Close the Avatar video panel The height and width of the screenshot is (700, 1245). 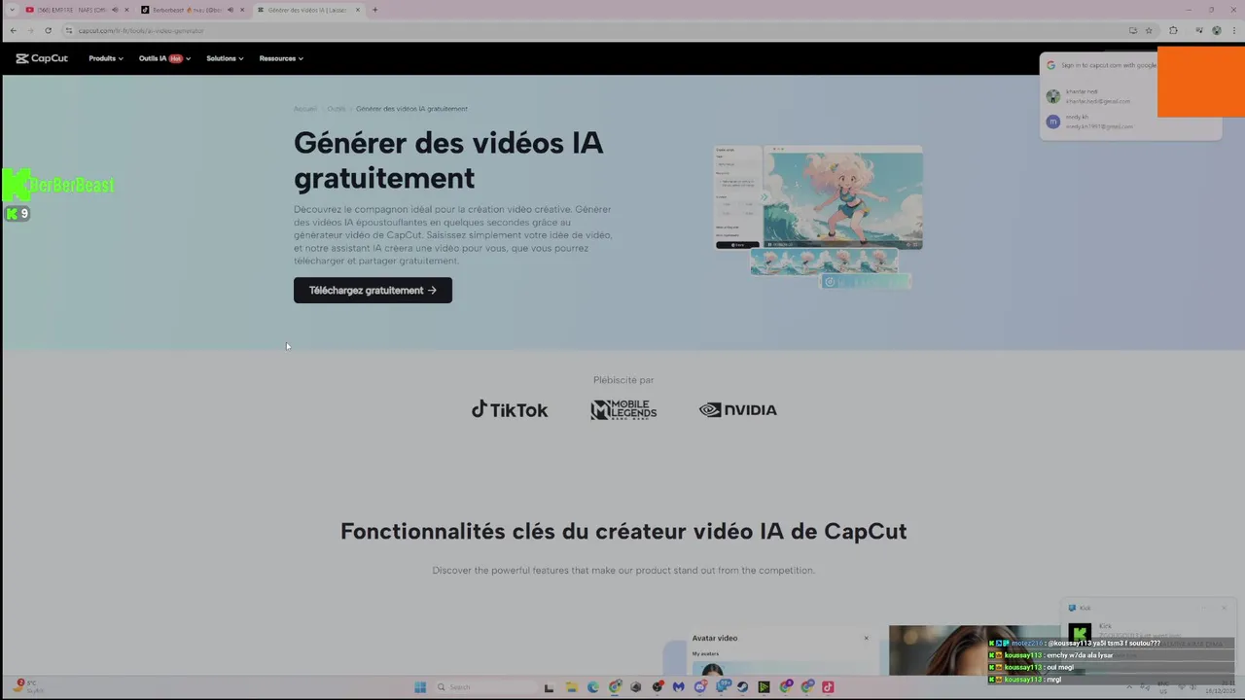pyautogui.click(x=866, y=638)
